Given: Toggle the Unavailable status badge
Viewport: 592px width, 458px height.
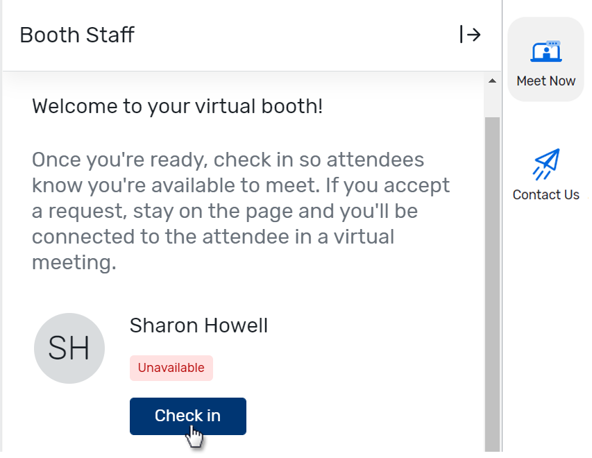Looking at the screenshot, I should click(171, 368).
